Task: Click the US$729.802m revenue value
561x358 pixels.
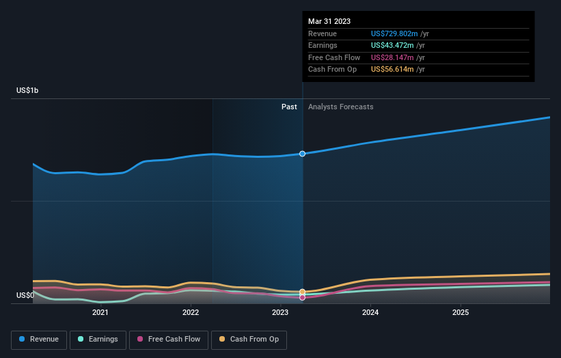Action: coord(394,33)
